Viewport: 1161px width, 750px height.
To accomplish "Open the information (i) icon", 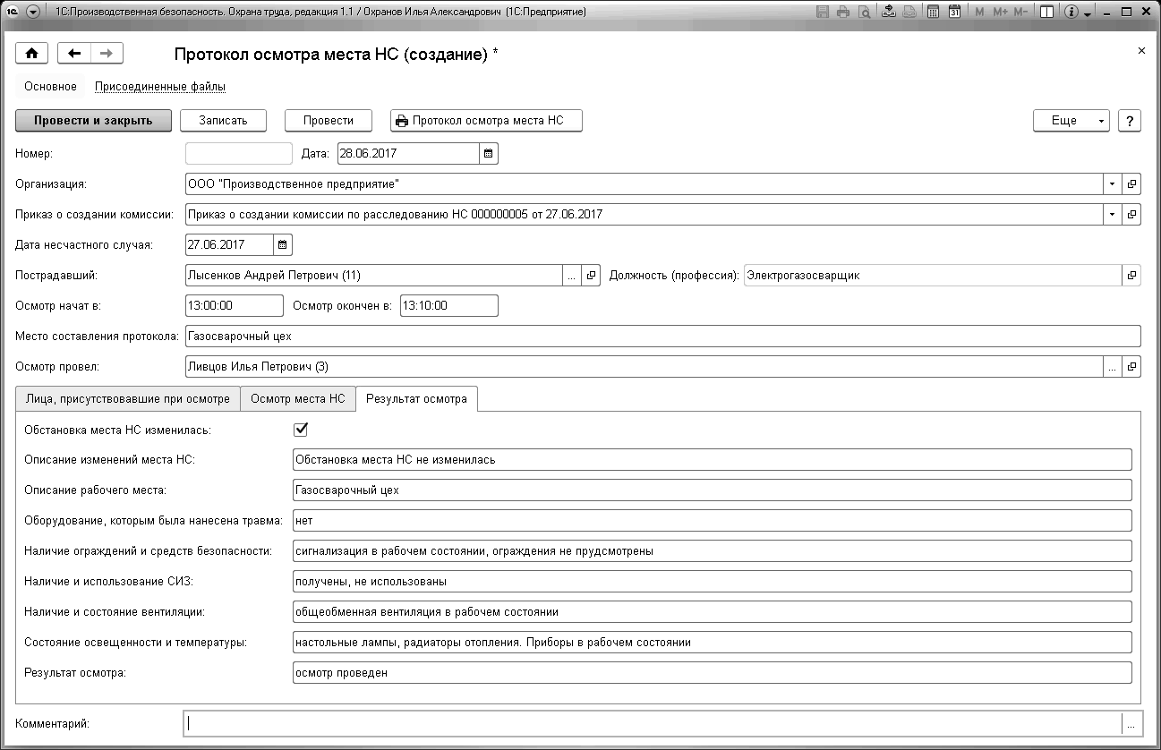I will [x=1071, y=13].
